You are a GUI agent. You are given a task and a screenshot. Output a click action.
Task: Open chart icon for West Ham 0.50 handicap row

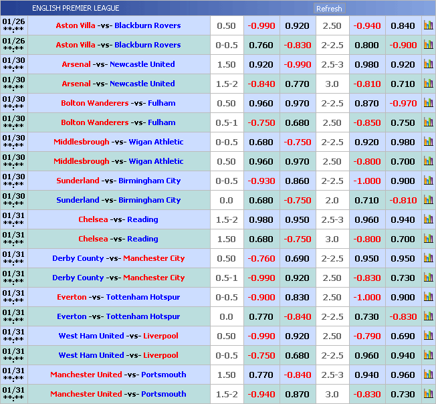[428, 336]
